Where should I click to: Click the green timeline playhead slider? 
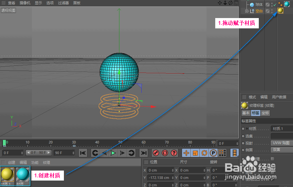pyautogui.click(x=4, y=143)
